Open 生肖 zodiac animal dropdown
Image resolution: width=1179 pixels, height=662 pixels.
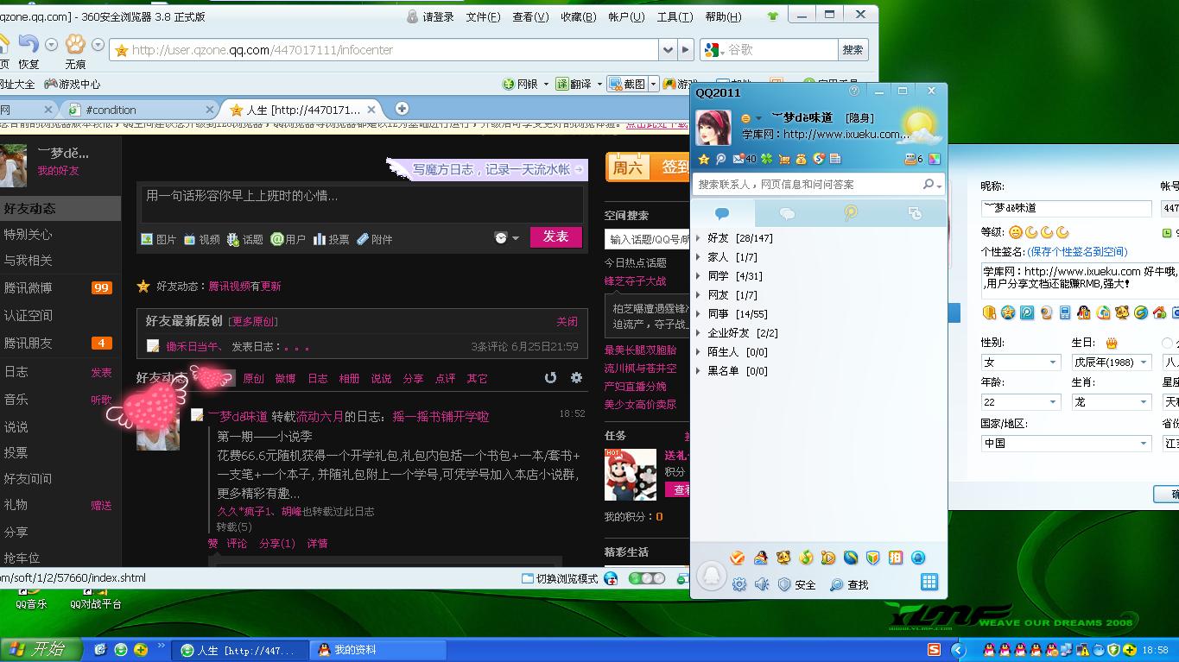pyautogui.click(x=1111, y=402)
